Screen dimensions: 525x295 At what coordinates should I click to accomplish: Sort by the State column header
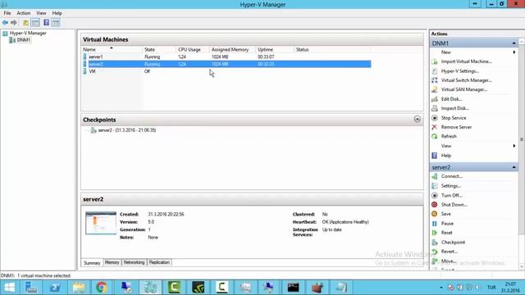(159, 49)
